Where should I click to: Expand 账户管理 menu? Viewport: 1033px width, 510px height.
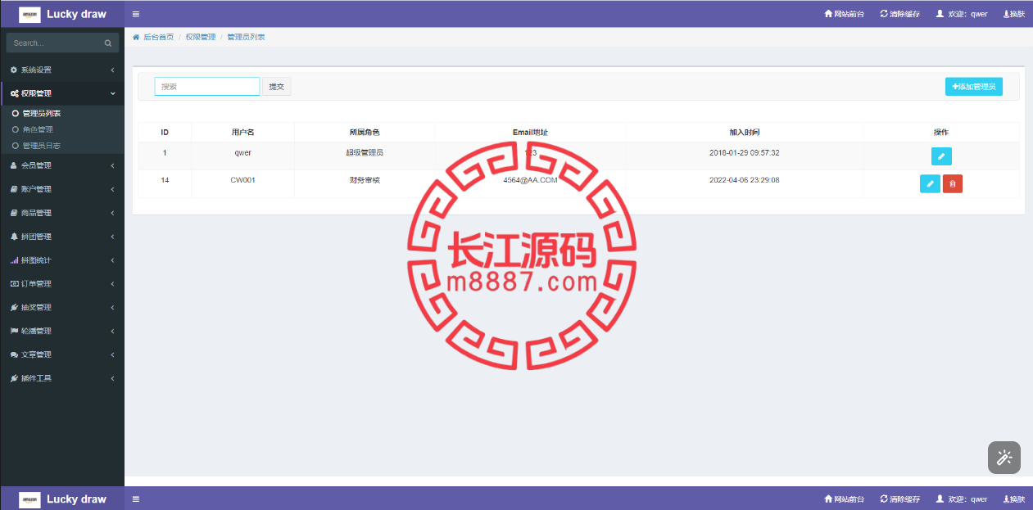[x=62, y=189]
